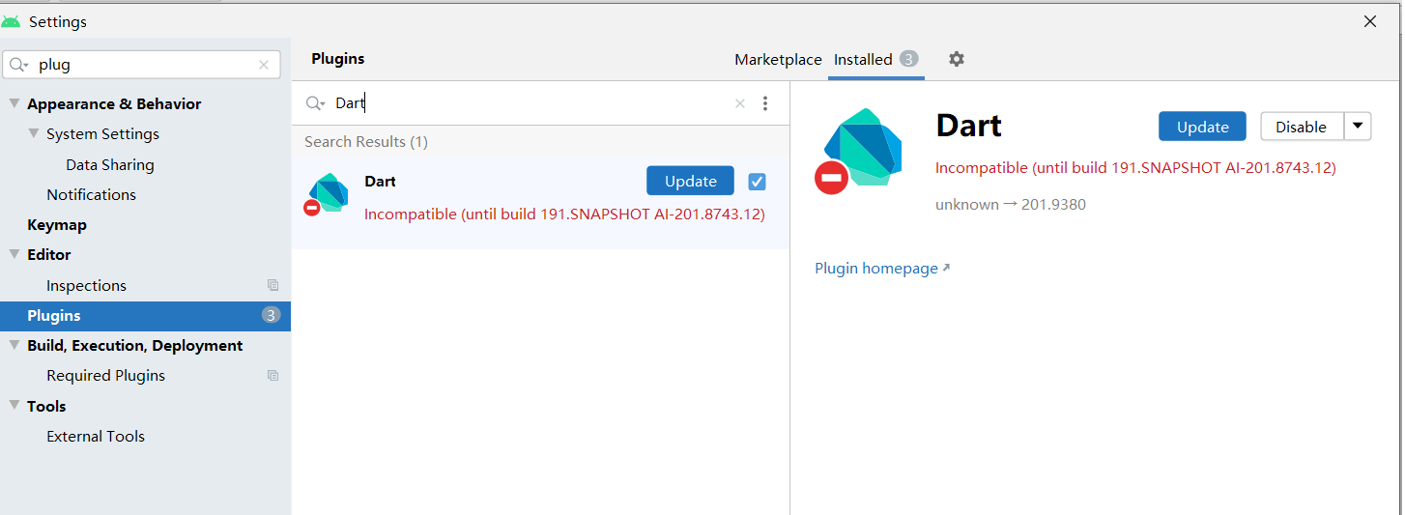The height and width of the screenshot is (515, 1405).
Task: Click the plugin search magnifier icon
Action: point(315,103)
